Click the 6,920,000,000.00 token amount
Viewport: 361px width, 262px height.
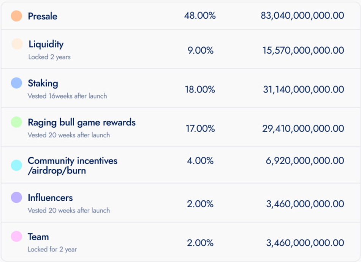click(x=305, y=160)
